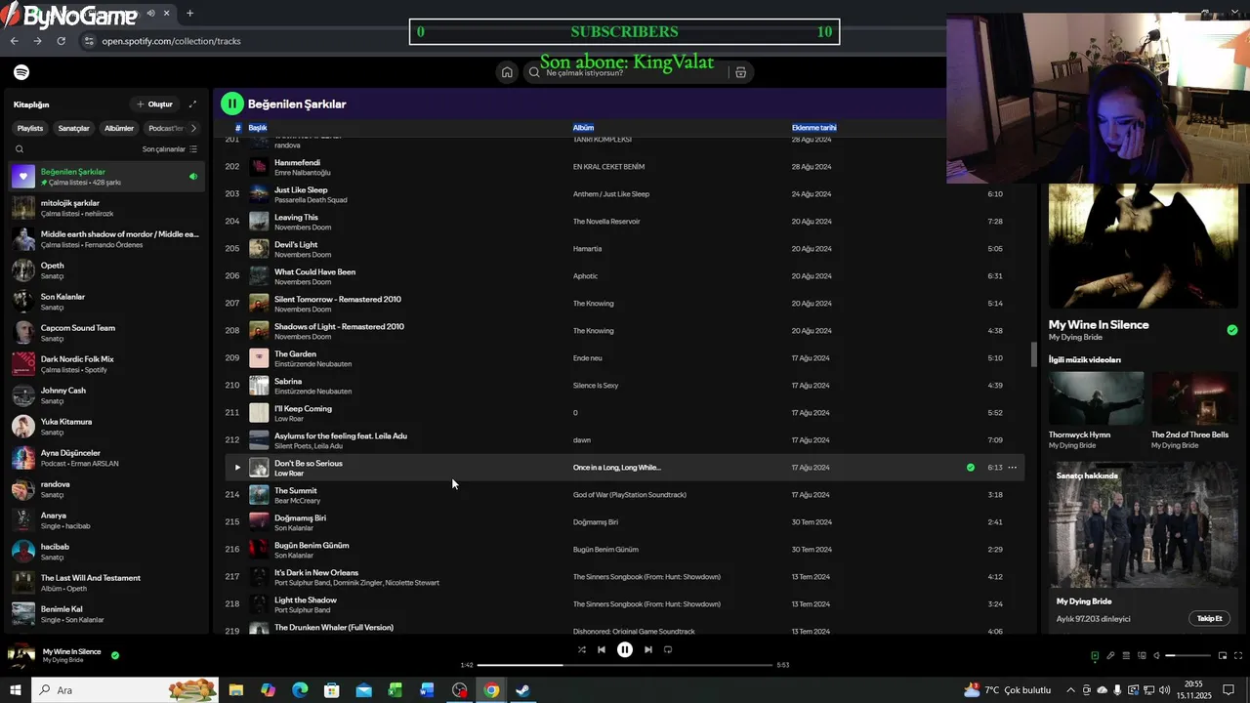
Task: Open God of War soundtrack album link
Action: coord(630,495)
